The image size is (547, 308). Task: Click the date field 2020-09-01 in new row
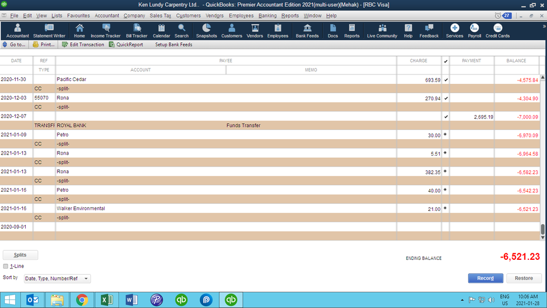point(16,227)
